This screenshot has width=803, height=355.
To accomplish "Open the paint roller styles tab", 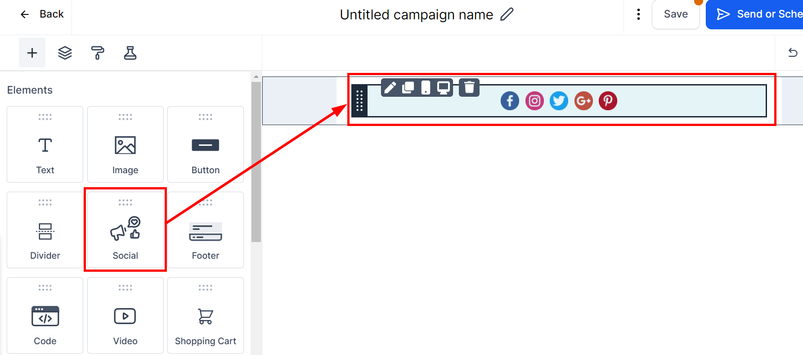I will (98, 53).
